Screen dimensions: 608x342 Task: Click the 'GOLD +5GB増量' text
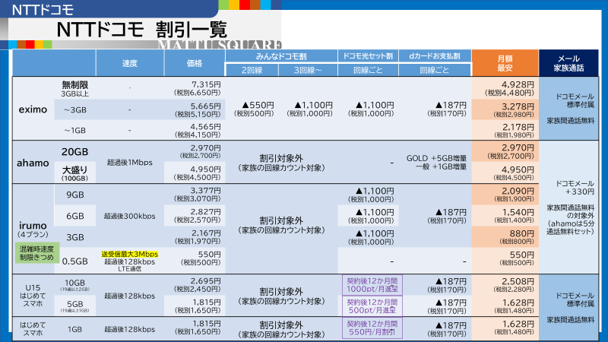coord(436,158)
